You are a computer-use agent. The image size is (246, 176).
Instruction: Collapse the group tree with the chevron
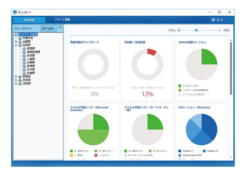point(61,27)
